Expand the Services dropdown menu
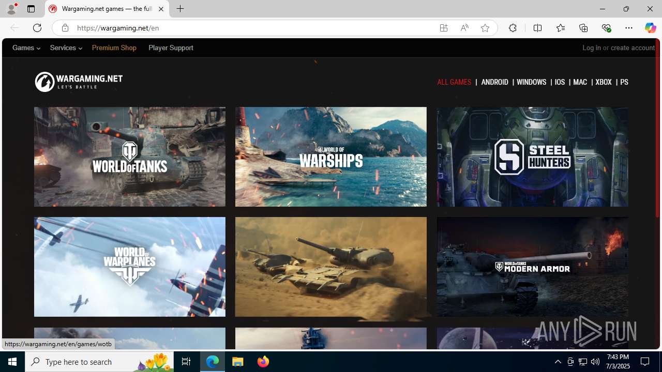 [66, 48]
